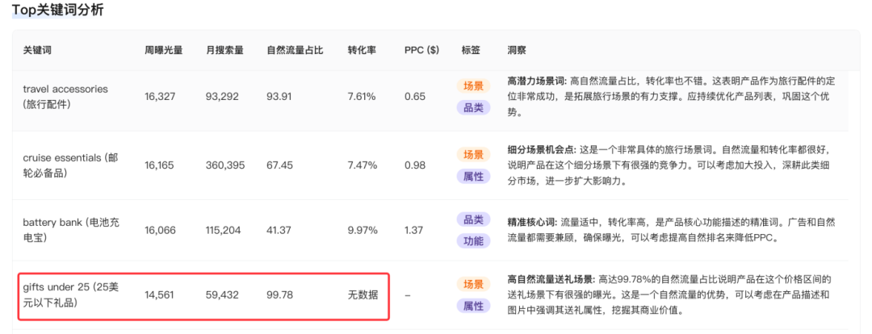The image size is (872, 334).
Task: Click monthly search value 360,395
Action: click(x=225, y=165)
